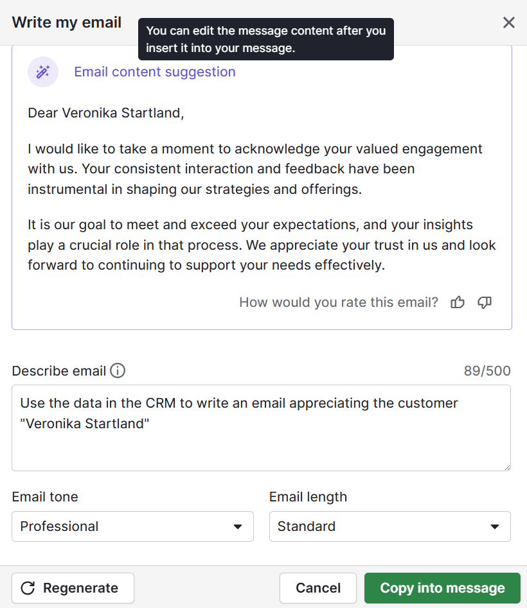527x608 pixels.
Task: Click the refresh icon on Regenerate
Action: [x=30, y=587]
